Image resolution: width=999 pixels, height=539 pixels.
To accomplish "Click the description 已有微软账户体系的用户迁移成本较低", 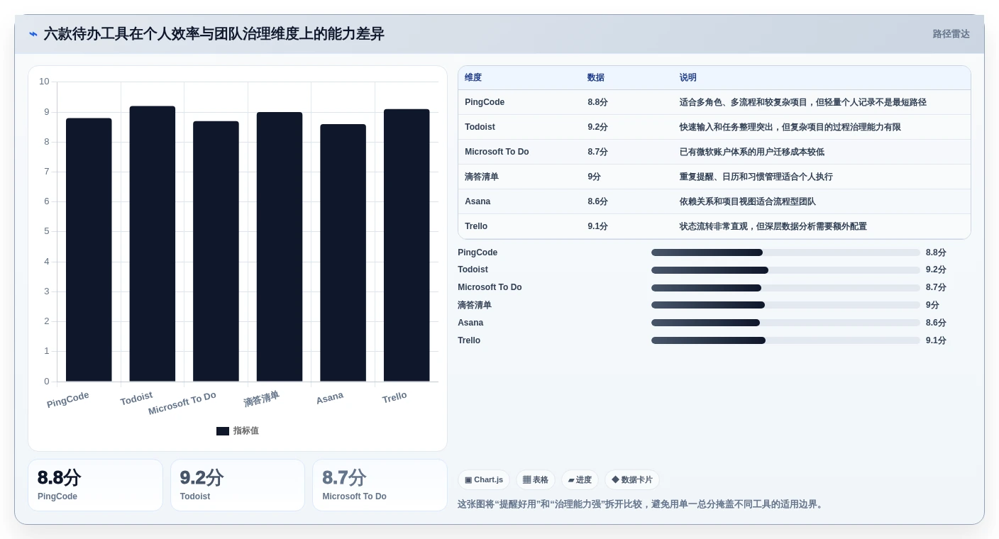I will click(x=752, y=152).
